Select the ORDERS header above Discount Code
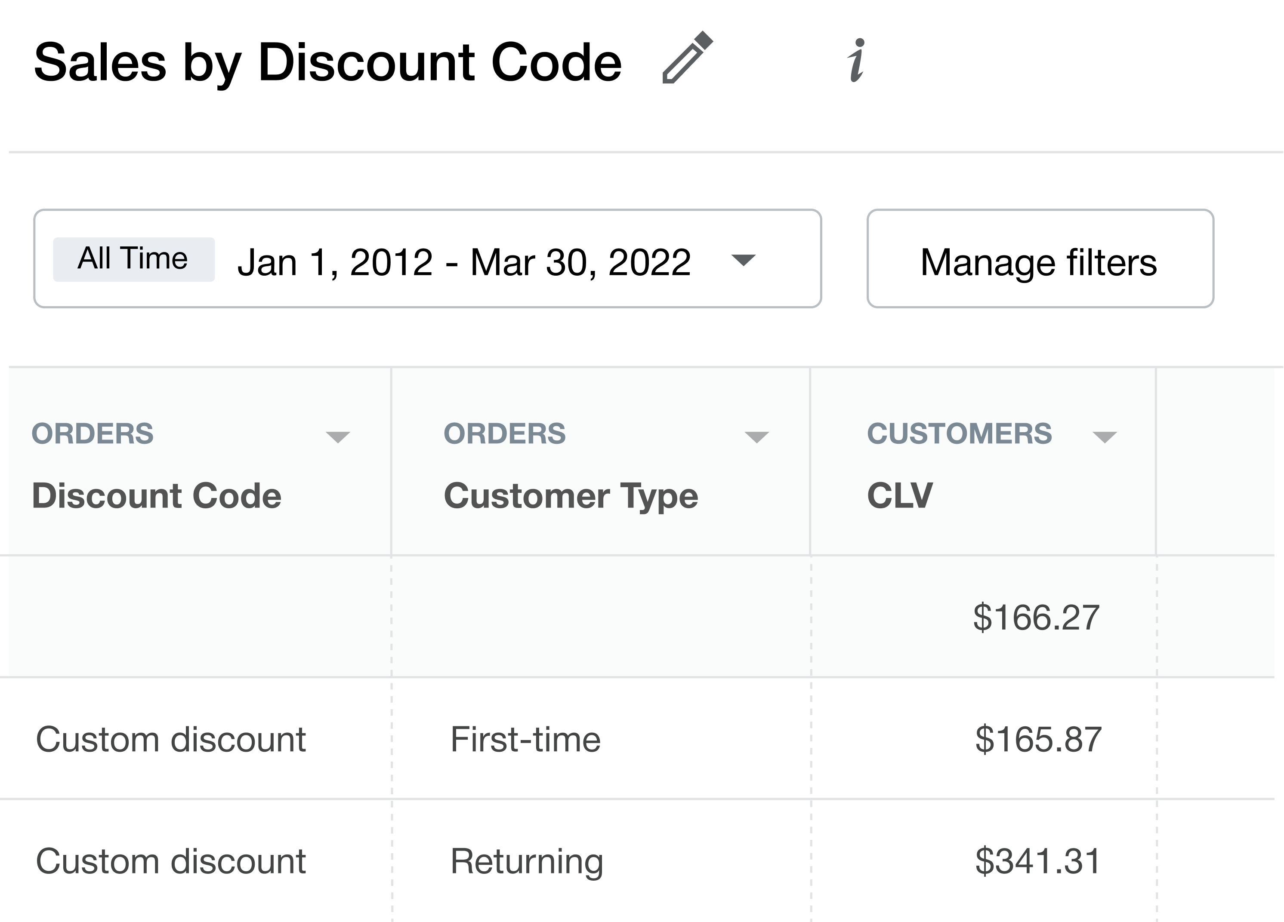Viewport: 1284px width, 922px height. (x=94, y=434)
